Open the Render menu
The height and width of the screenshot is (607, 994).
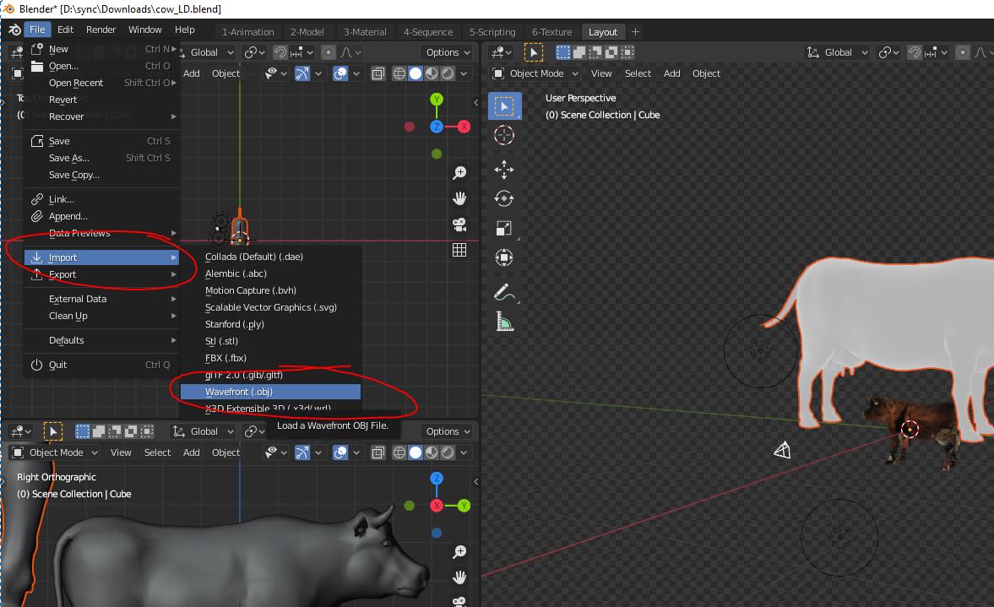pyautogui.click(x=100, y=29)
